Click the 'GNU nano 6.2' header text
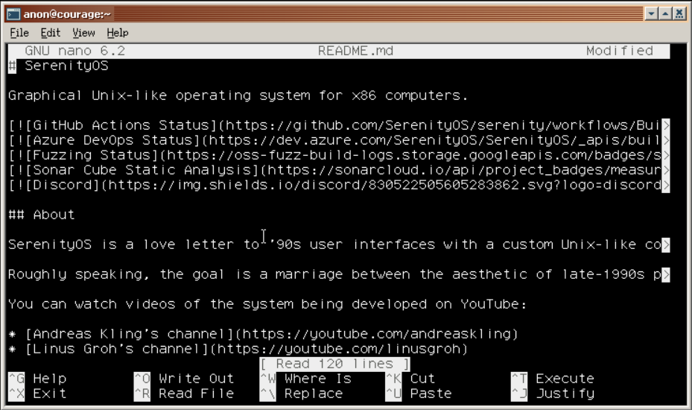The width and height of the screenshot is (692, 410). pos(75,51)
